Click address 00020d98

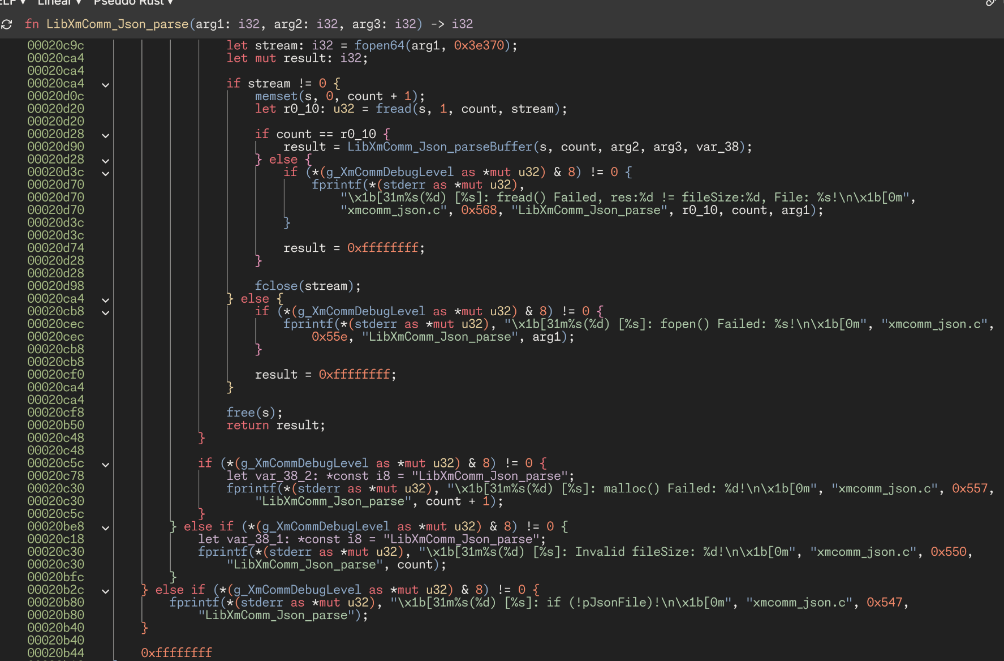click(x=55, y=286)
